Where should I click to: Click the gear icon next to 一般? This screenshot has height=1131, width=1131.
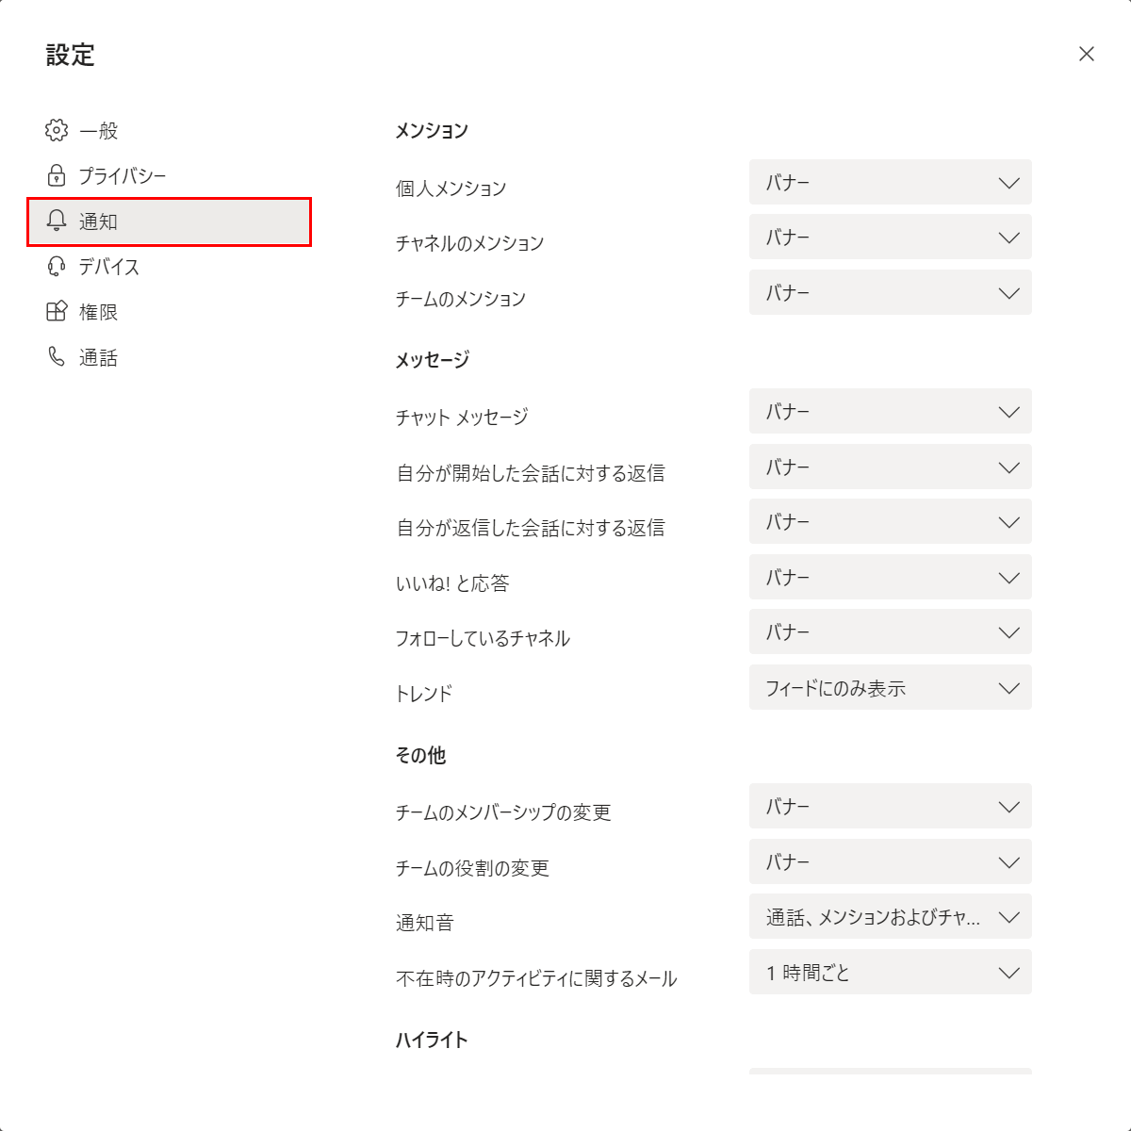tap(57, 130)
